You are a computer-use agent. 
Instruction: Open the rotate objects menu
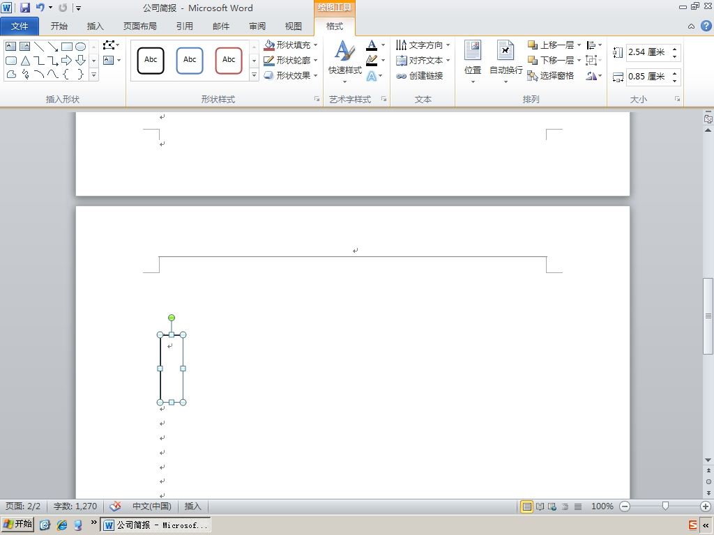594,75
